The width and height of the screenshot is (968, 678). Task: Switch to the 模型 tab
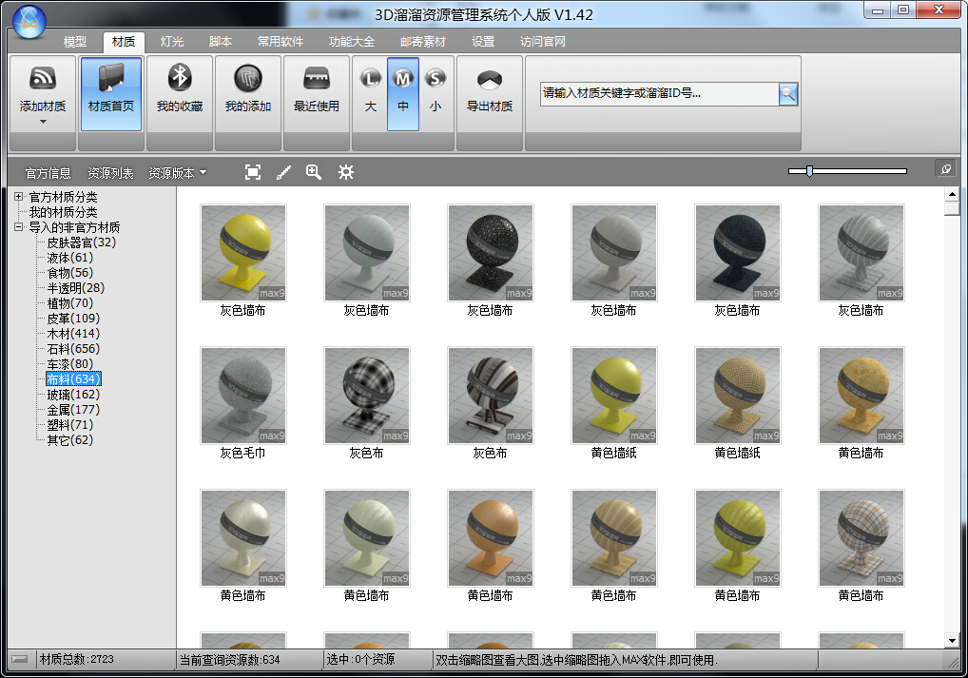pos(75,42)
